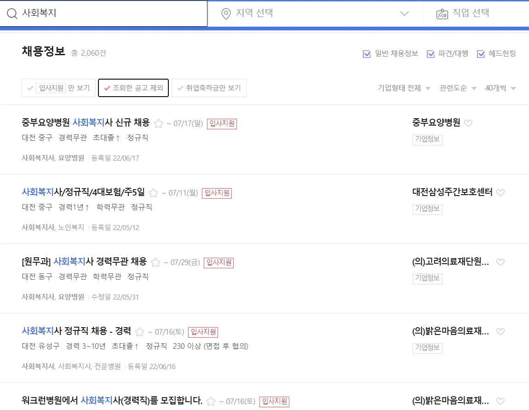Click 대전 동구 location text
Image resolution: width=529 pixels, height=410 pixels.
37,277
